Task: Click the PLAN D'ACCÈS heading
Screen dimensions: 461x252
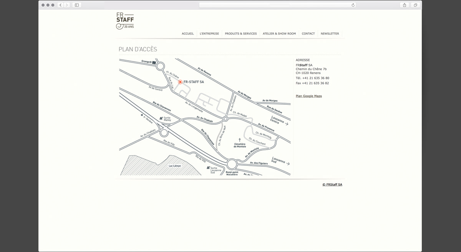Action: pyautogui.click(x=138, y=49)
